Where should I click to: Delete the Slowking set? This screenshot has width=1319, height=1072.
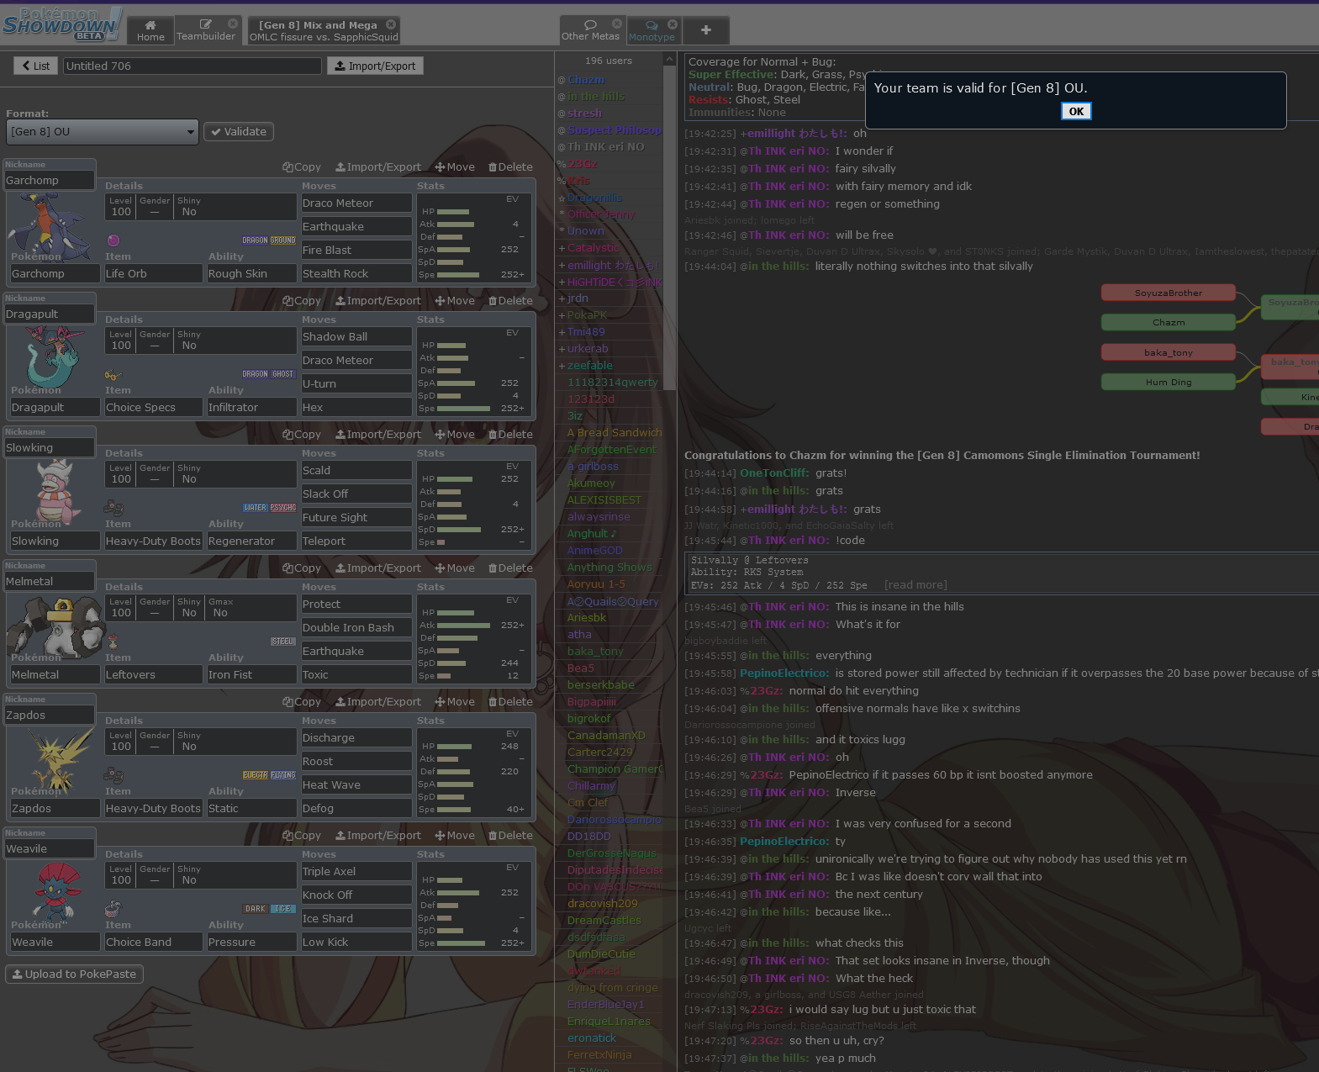point(510,435)
